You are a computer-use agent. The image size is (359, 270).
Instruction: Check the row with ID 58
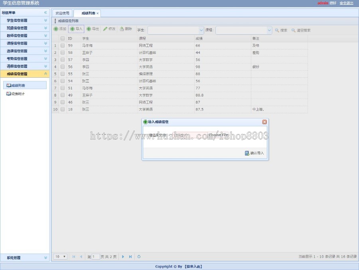[63, 52]
